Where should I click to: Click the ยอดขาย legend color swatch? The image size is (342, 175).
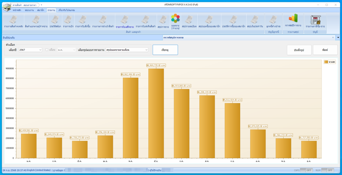click(326, 62)
